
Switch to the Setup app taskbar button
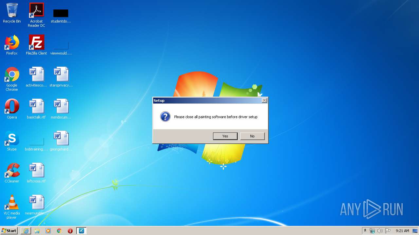[x=82, y=231]
